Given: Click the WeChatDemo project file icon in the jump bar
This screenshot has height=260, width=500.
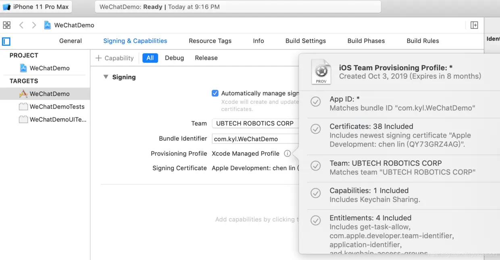Looking at the screenshot, I should click(x=48, y=25).
